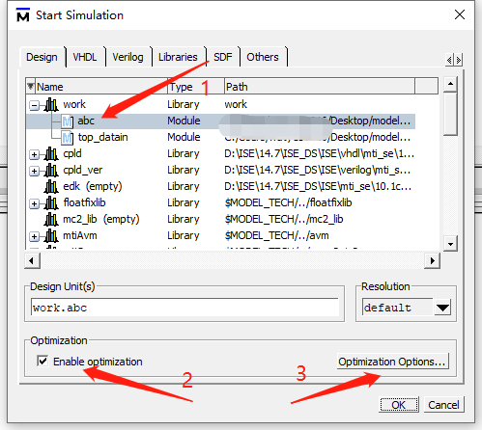Expand the mtiAvm library node

point(34,236)
